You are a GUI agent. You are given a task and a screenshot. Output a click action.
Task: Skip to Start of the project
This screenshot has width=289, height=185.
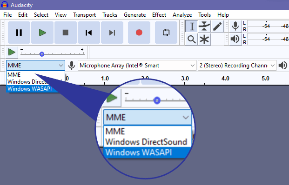coord(89,33)
